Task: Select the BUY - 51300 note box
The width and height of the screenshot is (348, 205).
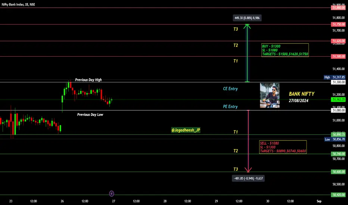Action: 285,50
